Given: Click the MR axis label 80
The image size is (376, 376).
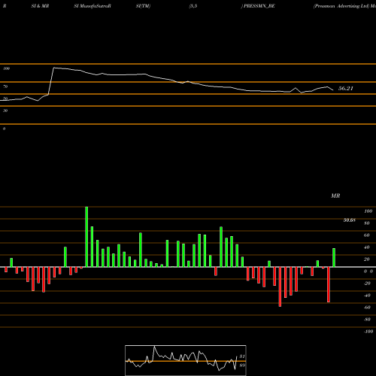Looking at the screenshot, I should point(367,223).
